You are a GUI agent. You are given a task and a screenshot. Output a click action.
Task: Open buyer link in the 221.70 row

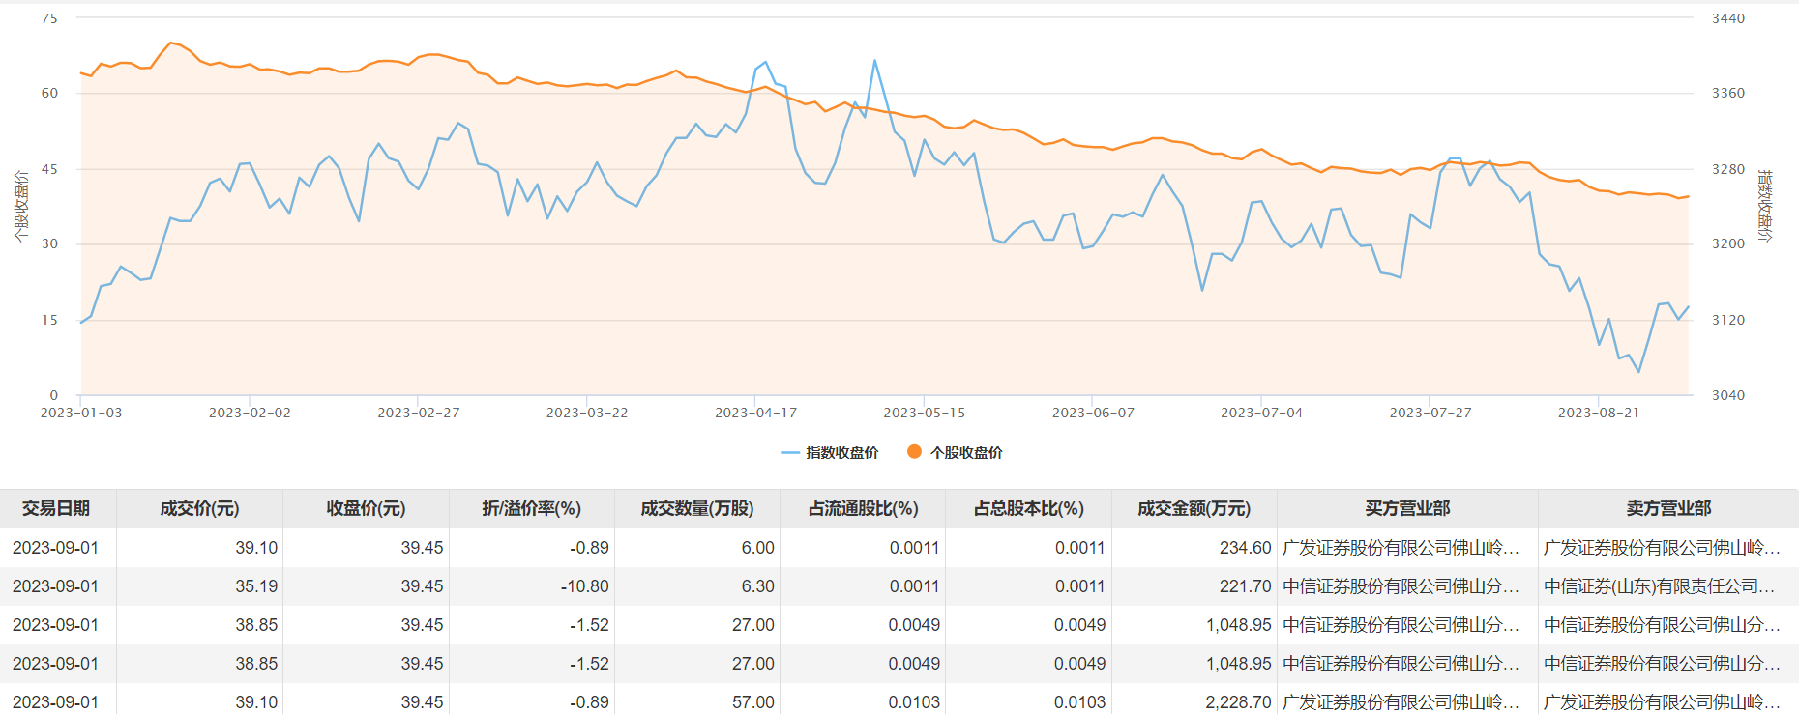coord(1400,586)
